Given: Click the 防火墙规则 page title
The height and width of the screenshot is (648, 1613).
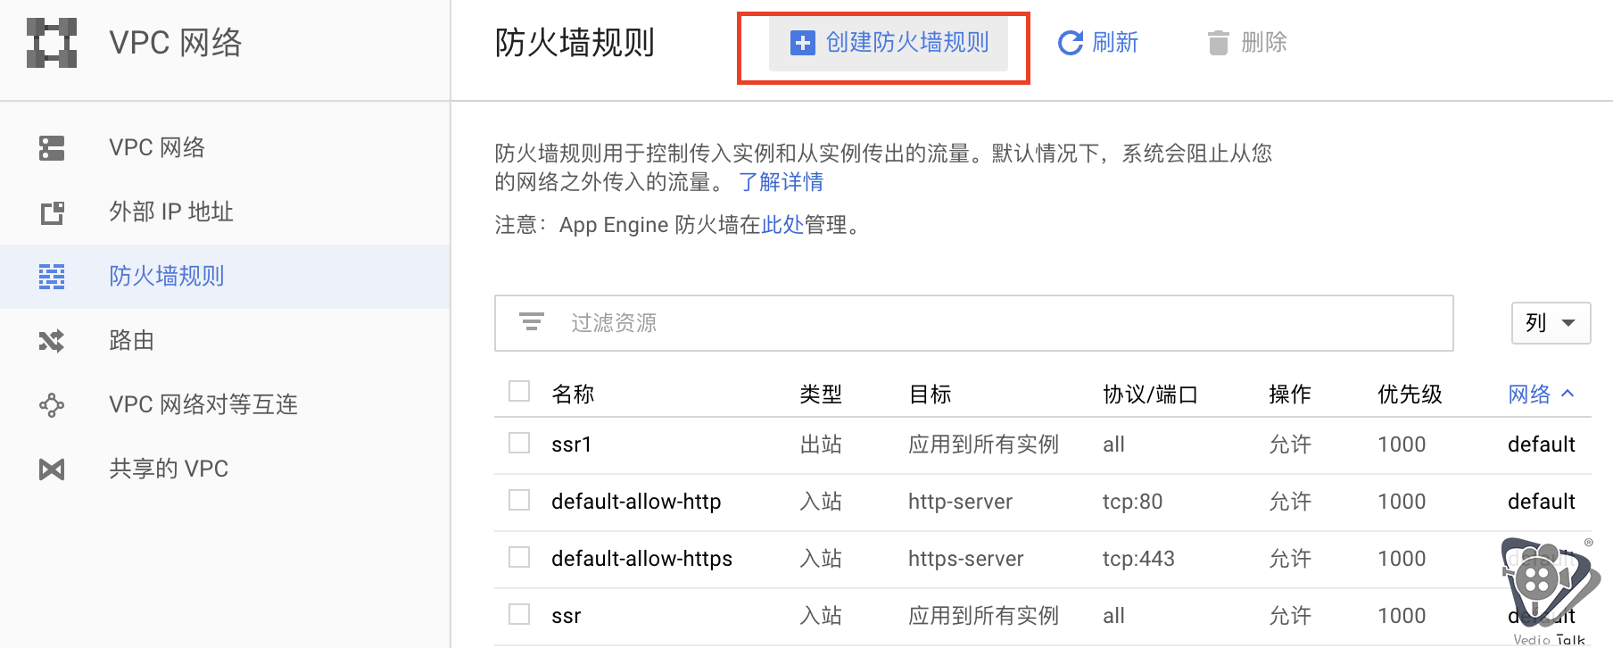Looking at the screenshot, I should click(575, 43).
